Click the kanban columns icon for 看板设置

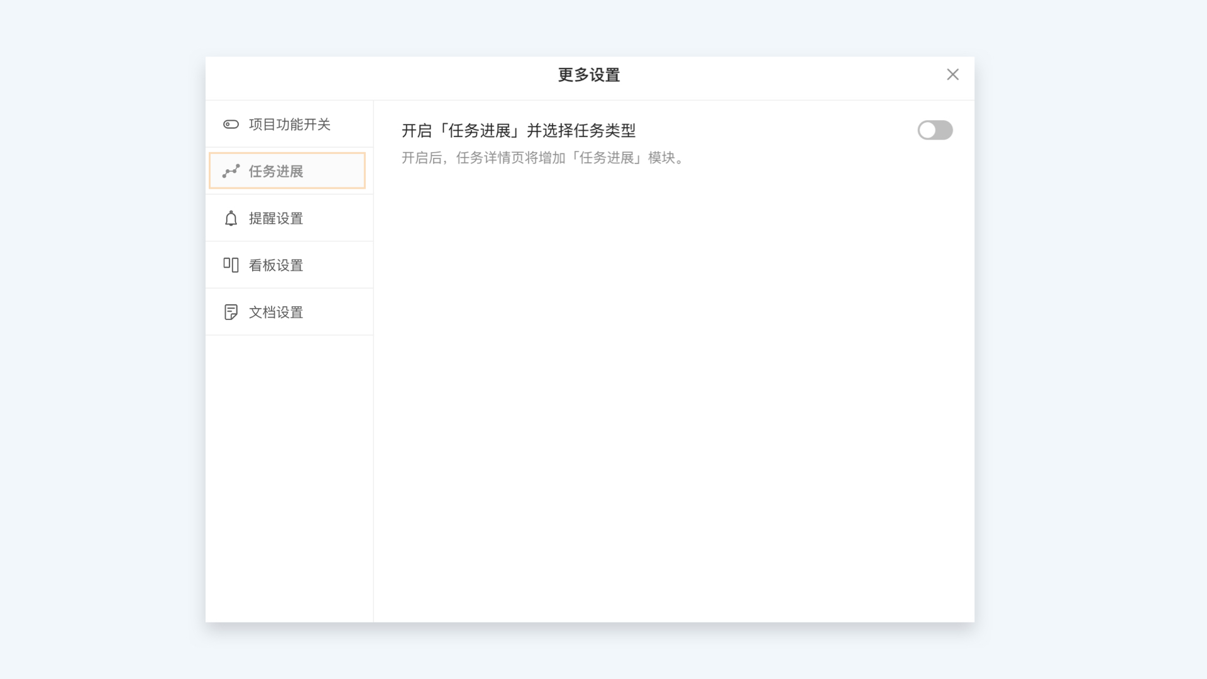(231, 265)
